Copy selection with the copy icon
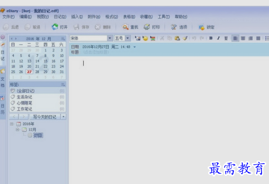The image size is (269, 184). coord(169,38)
